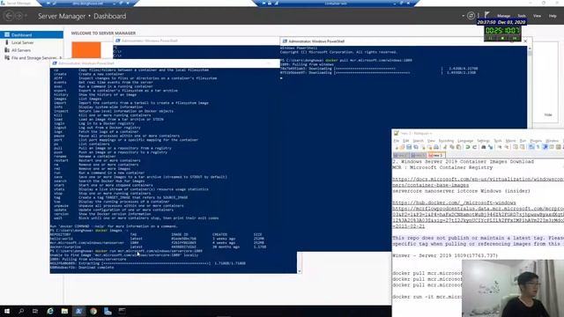Toggle Show All Characters icon in Notepad++

538,147
